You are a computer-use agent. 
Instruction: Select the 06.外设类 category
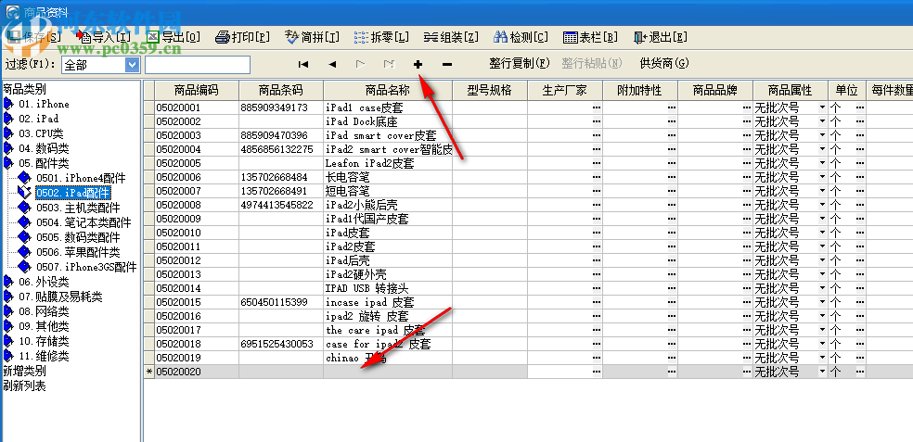pyautogui.click(x=44, y=282)
